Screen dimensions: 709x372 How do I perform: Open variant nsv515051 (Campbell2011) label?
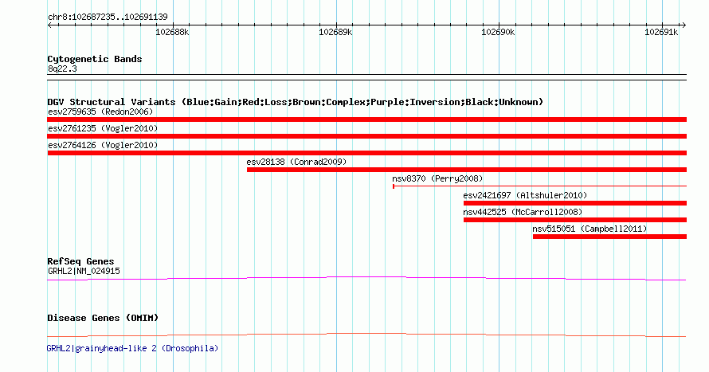[x=590, y=229]
